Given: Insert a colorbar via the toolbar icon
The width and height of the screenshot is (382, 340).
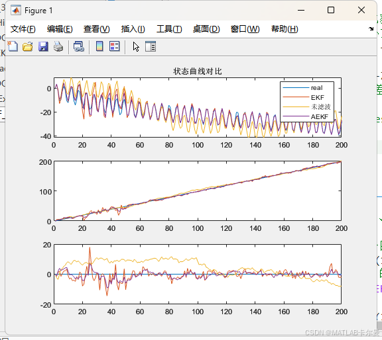Looking at the screenshot, I should 99,46.
